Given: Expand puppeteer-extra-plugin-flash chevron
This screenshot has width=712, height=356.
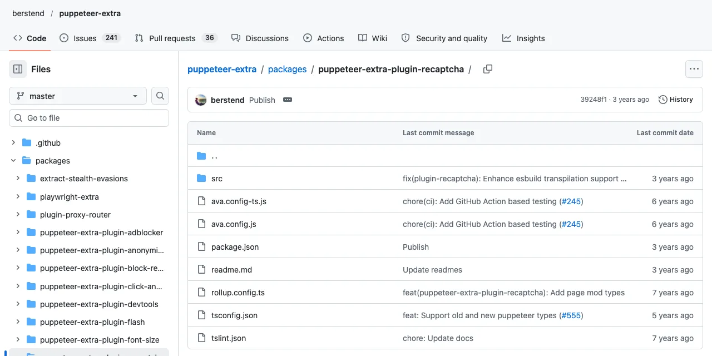Looking at the screenshot, I should click(18, 322).
